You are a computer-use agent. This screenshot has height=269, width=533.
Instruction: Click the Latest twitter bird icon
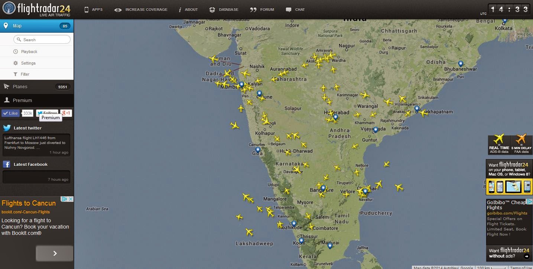click(x=7, y=128)
